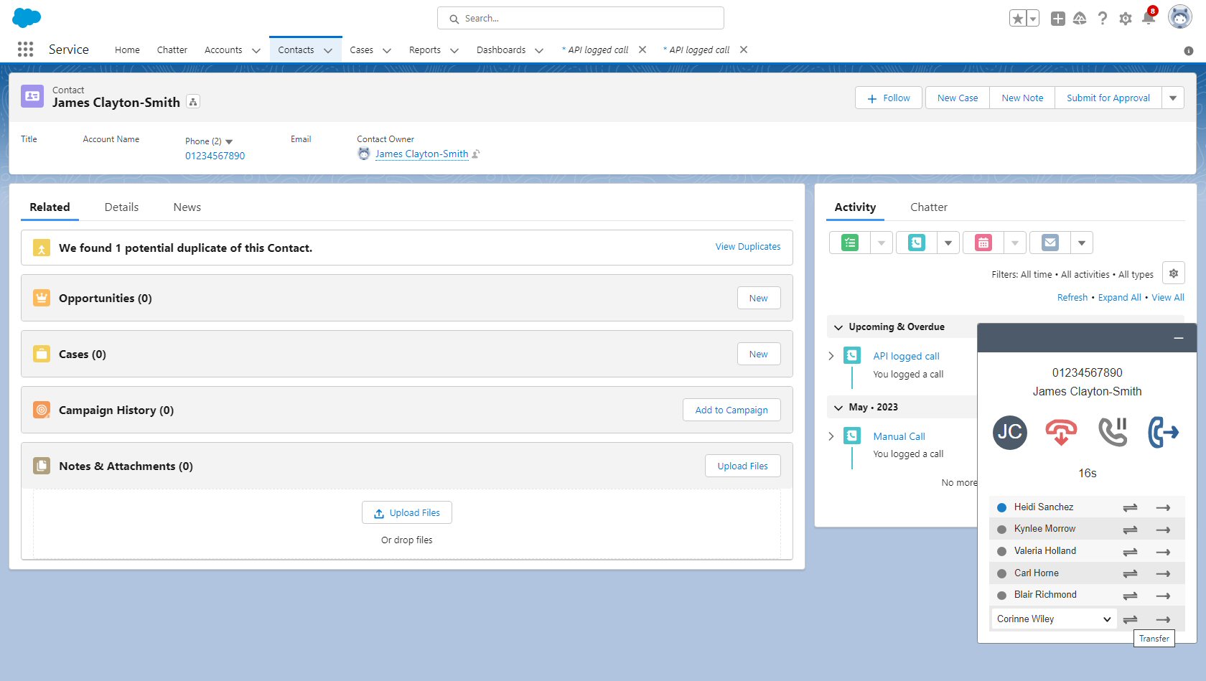Click the New Case button
This screenshot has width=1206, height=681.
(x=958, y=98)
